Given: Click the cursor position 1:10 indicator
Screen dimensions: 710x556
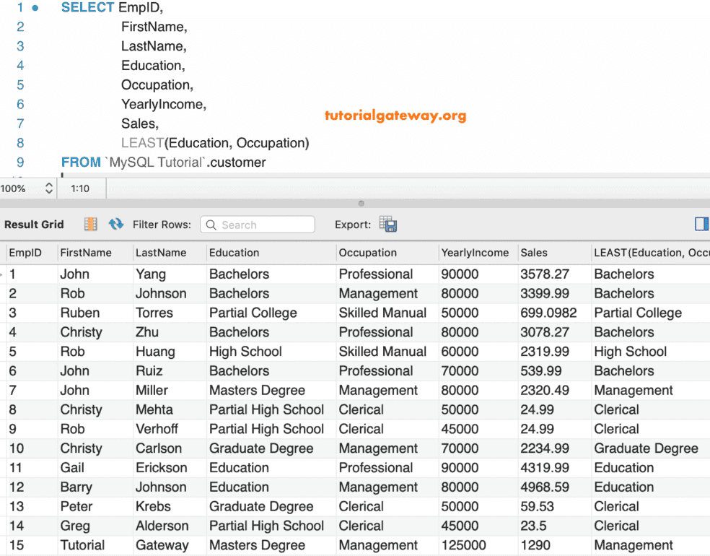Looking at the screenshot, I should point(80,188).
